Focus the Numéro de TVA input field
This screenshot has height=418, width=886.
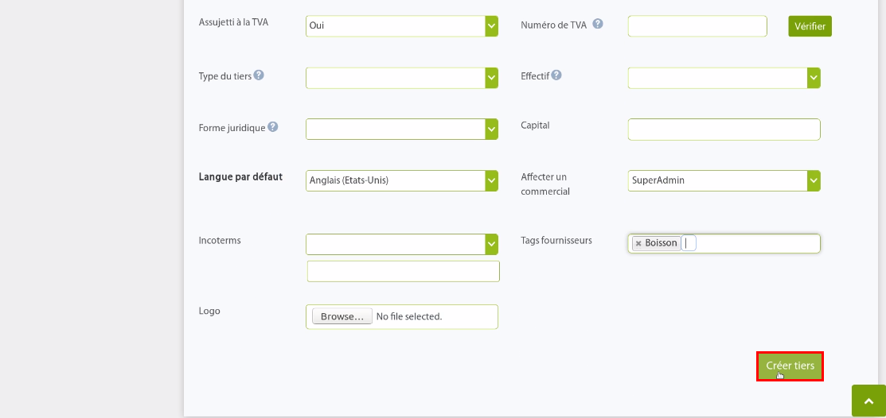tap(697, 26)
